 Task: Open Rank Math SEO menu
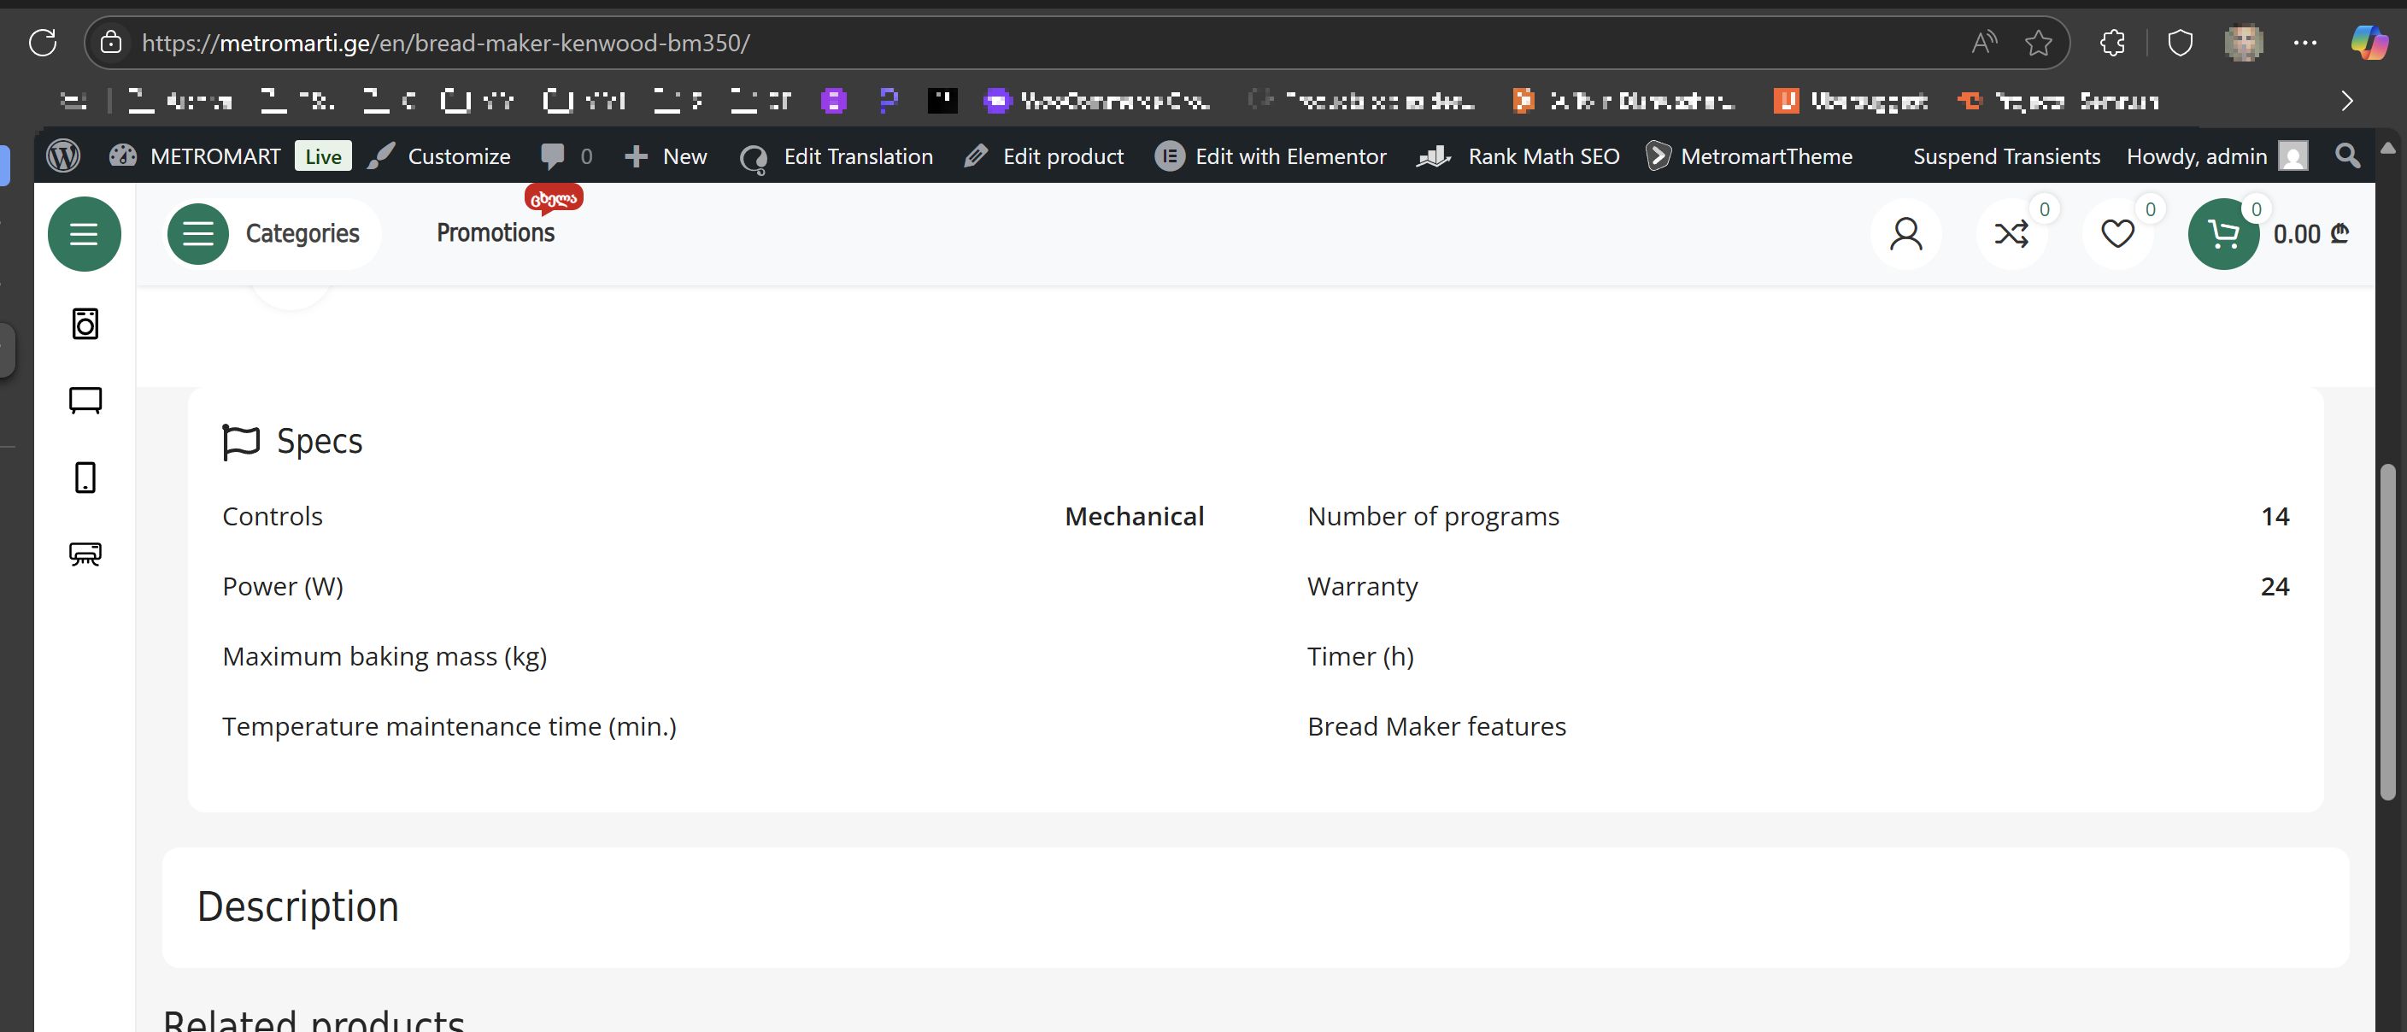1518,156
